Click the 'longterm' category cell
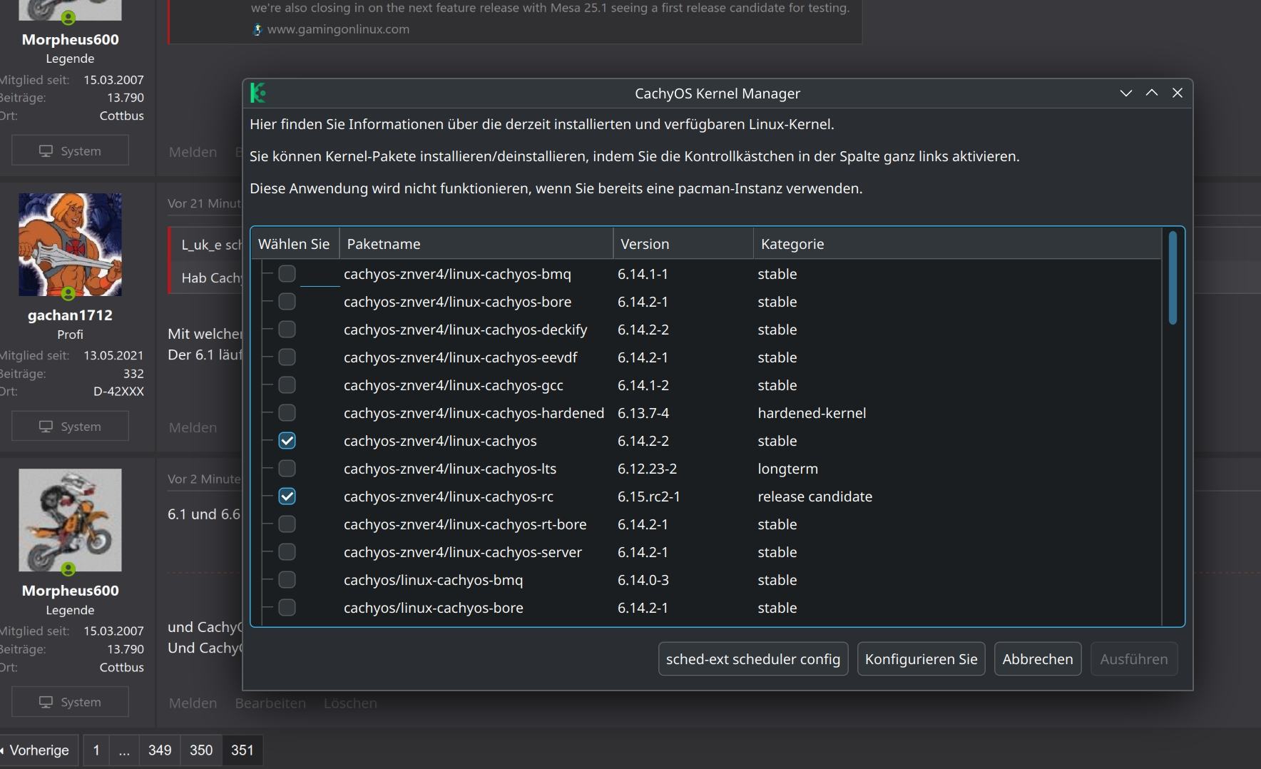The image size is (1261, 769). tap(787, 469)
